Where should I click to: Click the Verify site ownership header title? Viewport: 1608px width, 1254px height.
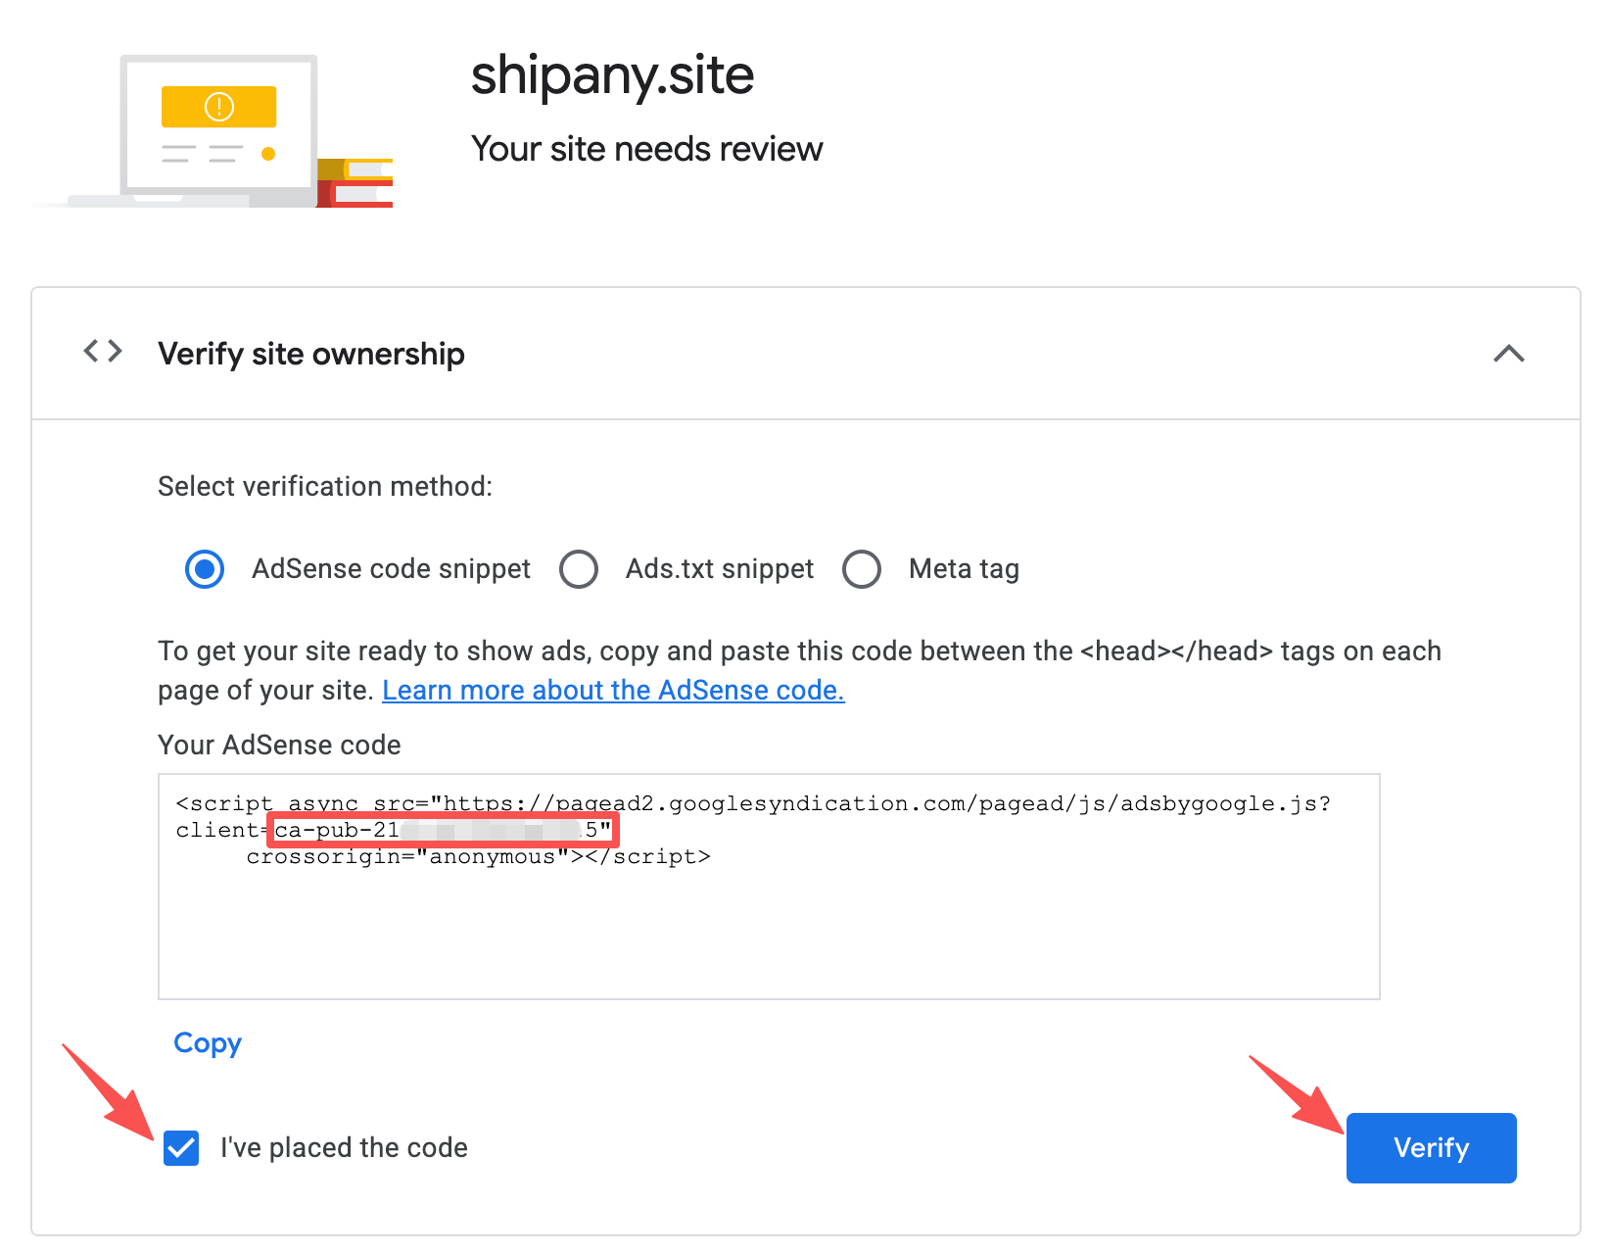point(310,354)
